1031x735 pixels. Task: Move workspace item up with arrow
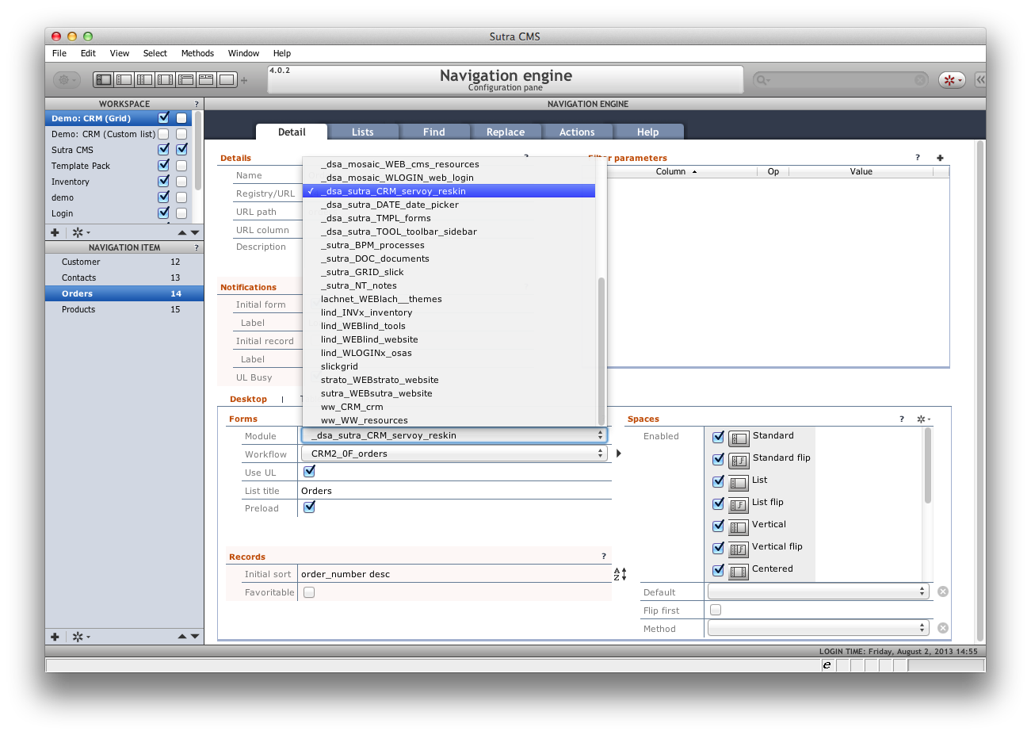(x=182, y=232)
